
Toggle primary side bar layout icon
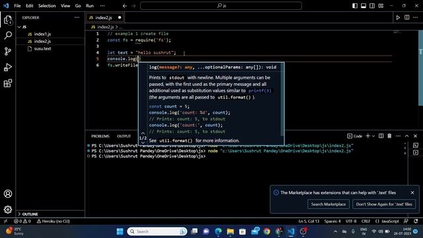point(355,6)
